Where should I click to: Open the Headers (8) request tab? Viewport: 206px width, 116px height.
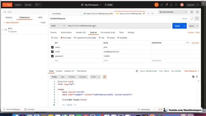point(81,33)
